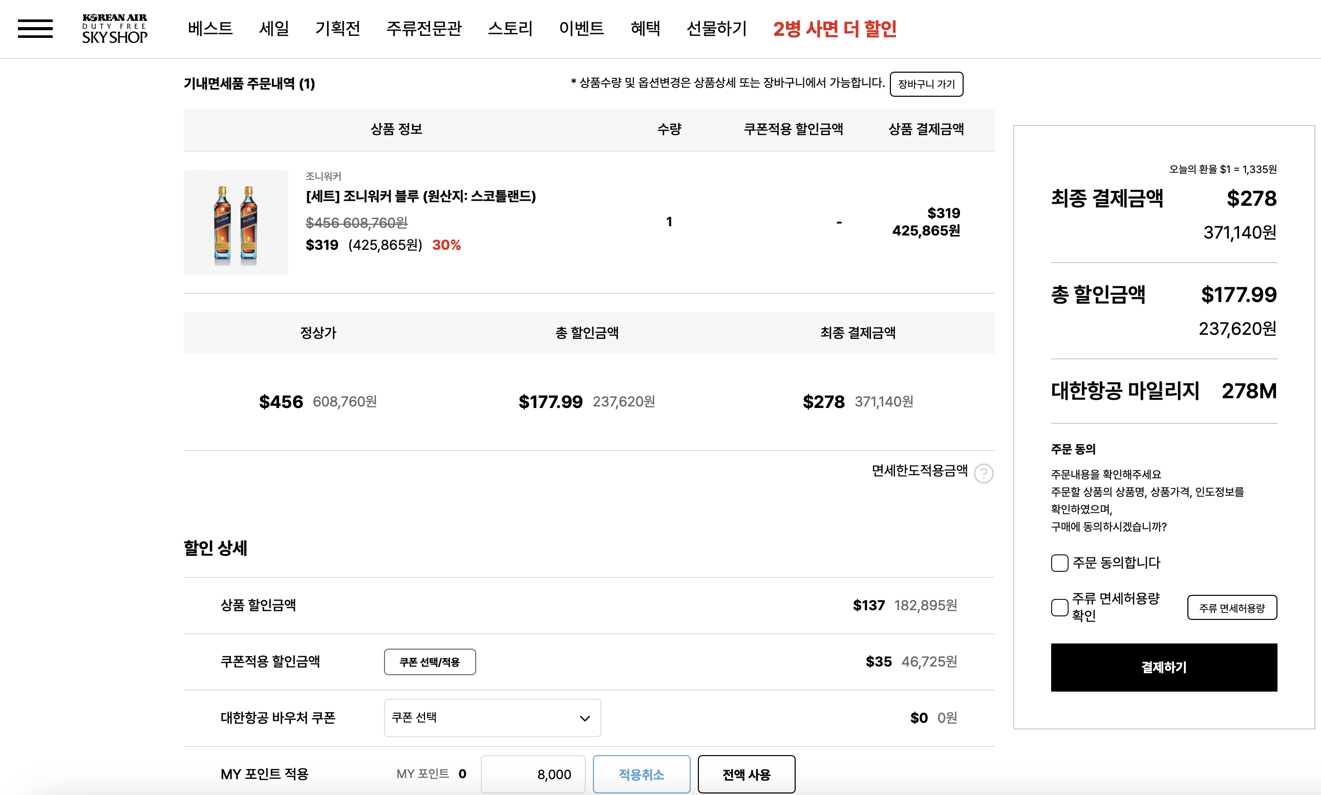Go to 주류전문관 section
This screenshot has width=1321, height=795.
424,28
